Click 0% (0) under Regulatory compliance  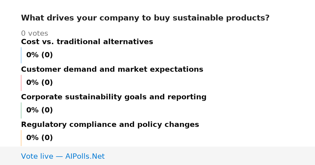pyautogui.click(x=39, y=138)
